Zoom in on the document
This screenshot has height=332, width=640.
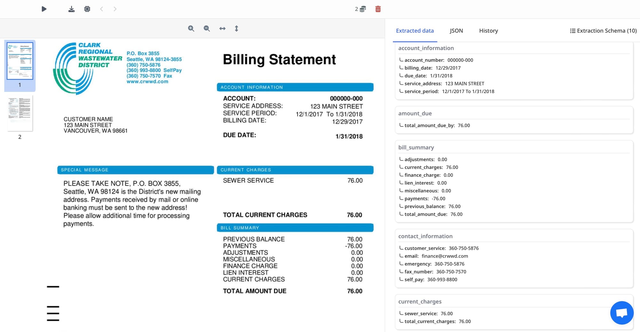point(191,28)
